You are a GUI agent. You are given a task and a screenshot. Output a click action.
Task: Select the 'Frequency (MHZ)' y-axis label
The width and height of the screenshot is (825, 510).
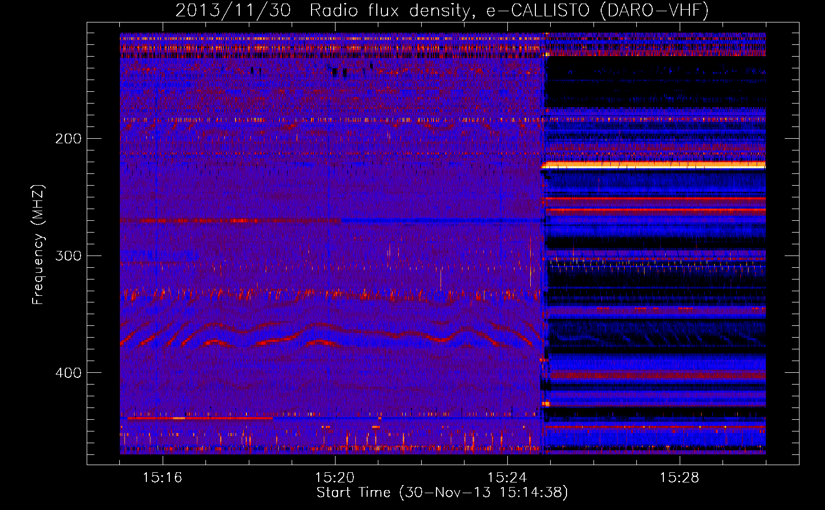coord(38,245)
